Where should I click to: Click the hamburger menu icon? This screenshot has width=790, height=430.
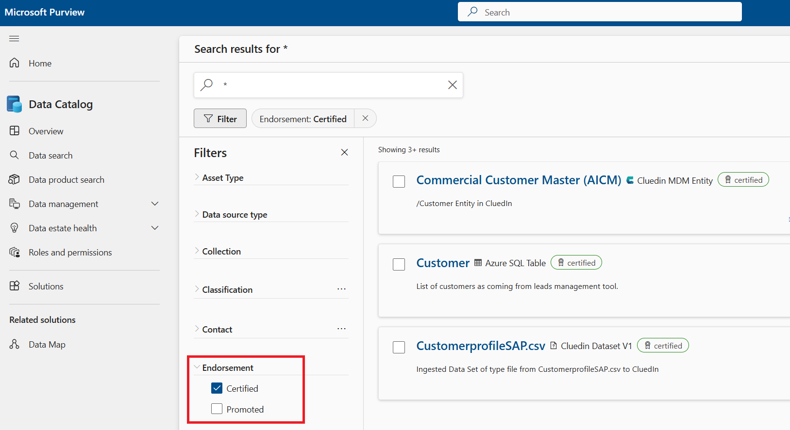coord(14,39)
